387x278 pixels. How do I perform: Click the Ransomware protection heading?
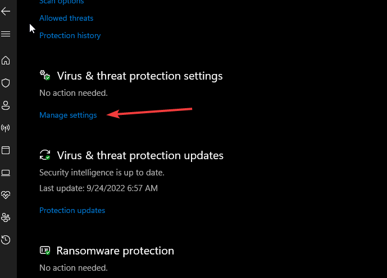coord(115,251)
